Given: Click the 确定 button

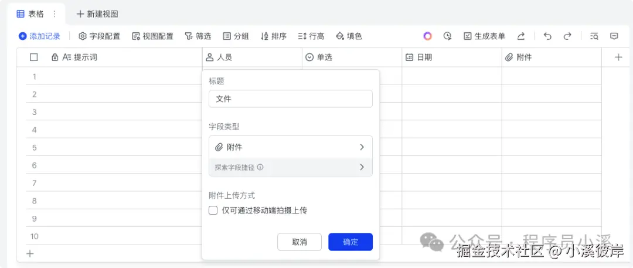Looking at the screenshot, I should click(350, 242).
